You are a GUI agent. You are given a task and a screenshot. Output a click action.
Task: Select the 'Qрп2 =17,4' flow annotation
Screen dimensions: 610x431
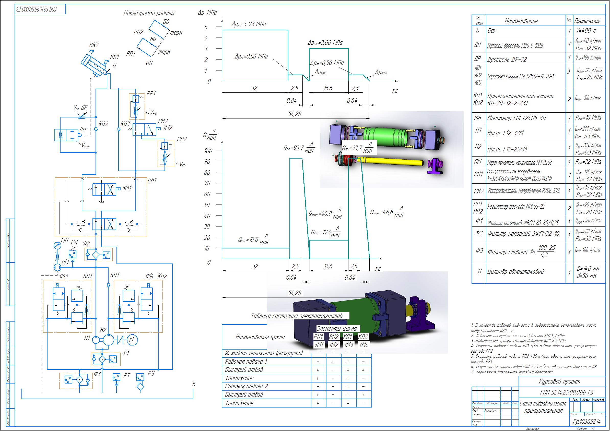[x=326, y=232]
